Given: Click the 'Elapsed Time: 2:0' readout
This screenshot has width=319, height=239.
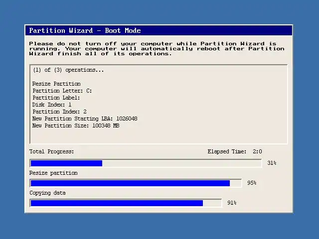Looking at the screenshot, I should pos(235,151).
